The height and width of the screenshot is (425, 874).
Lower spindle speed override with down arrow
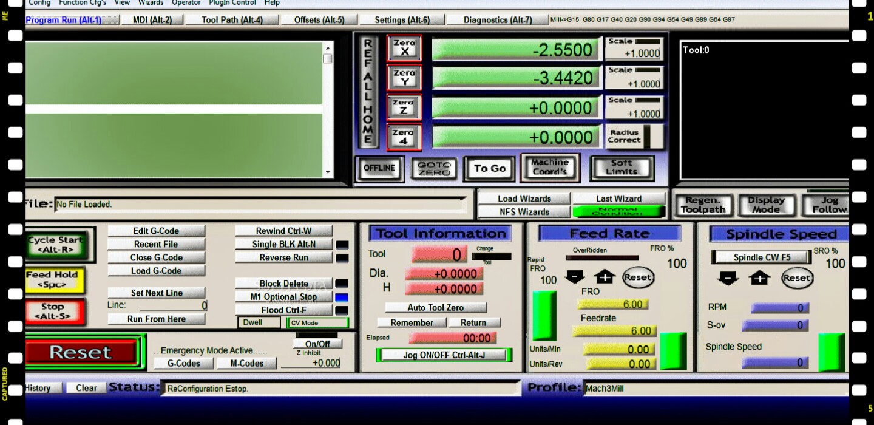coord(728,278)
